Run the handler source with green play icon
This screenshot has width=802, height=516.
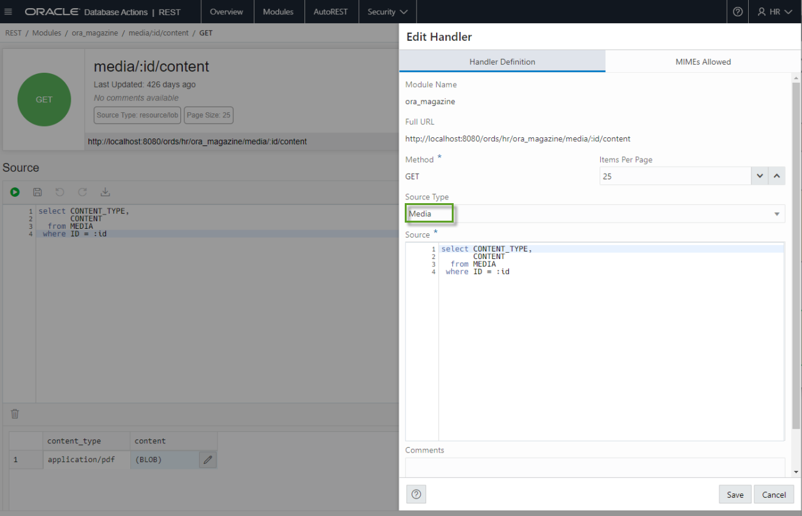[x=15, y=192]
